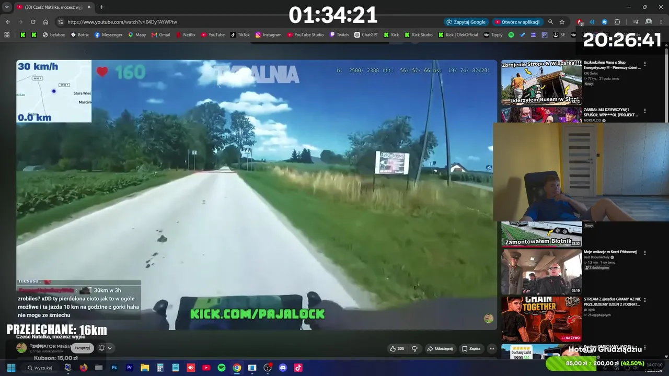Open the Botrix bookmark
669x376 pixels.
pos(80,35)
